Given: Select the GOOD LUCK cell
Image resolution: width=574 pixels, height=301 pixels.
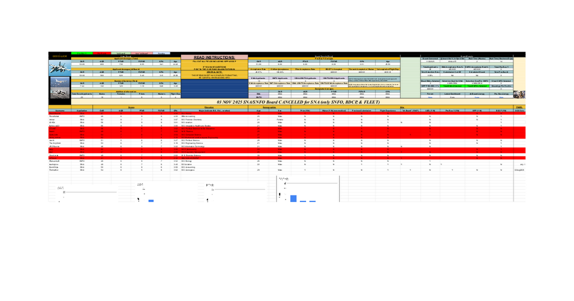Looking at the screenshot, I should pos(59,57).
